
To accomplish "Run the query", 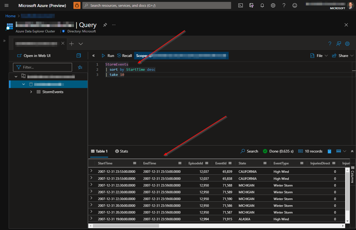I will click(x=108, y=56).
